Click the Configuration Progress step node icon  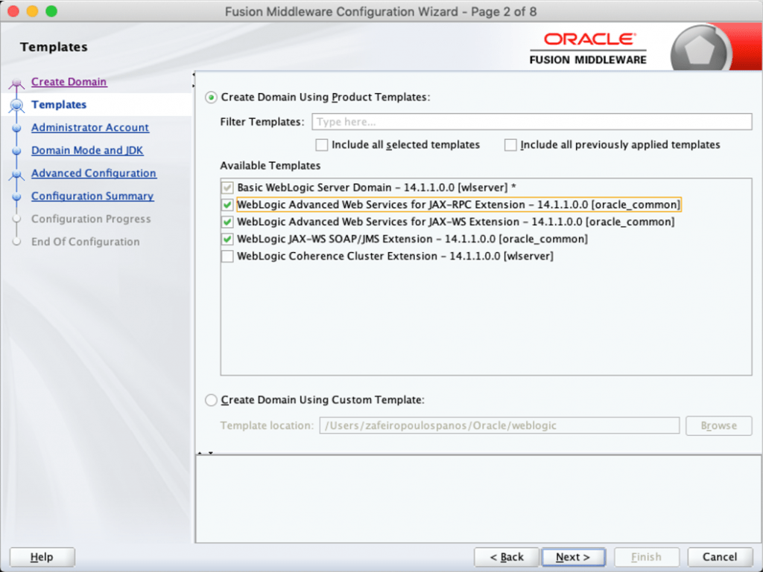tap(16, 219)
